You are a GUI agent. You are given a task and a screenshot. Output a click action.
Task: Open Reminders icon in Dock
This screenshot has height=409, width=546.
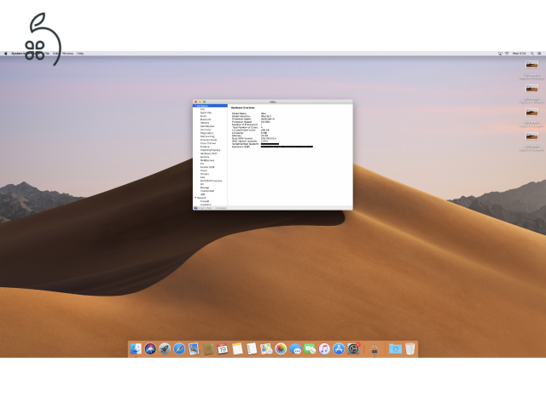point(252,349)
